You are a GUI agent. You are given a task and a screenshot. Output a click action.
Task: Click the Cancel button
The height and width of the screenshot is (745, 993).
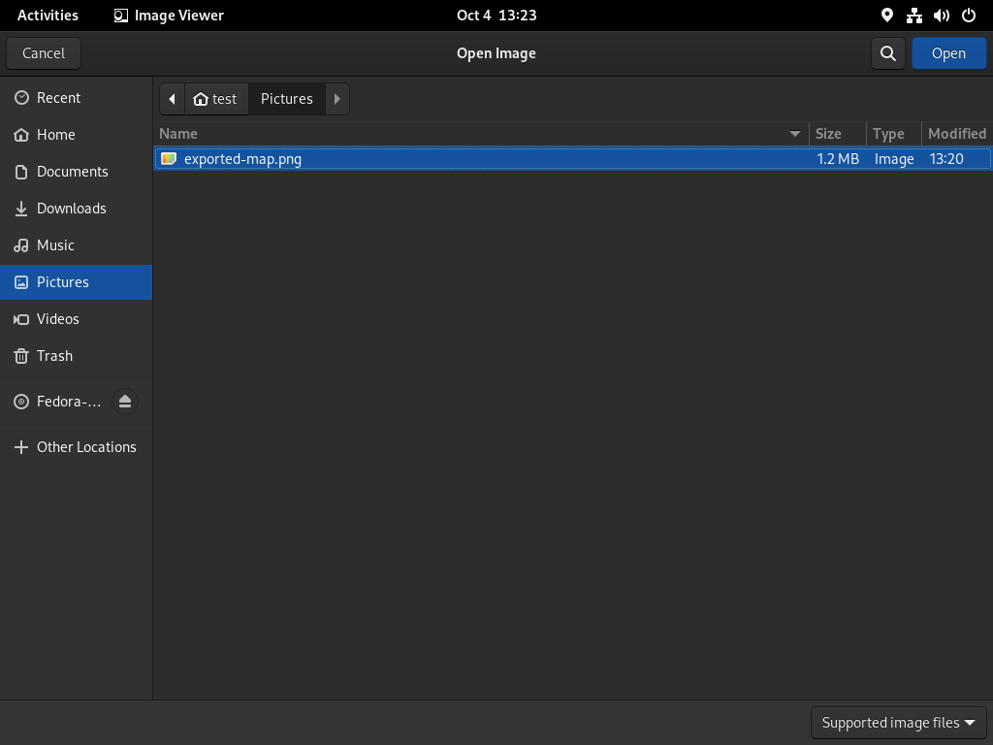click(x=44, y=53)
